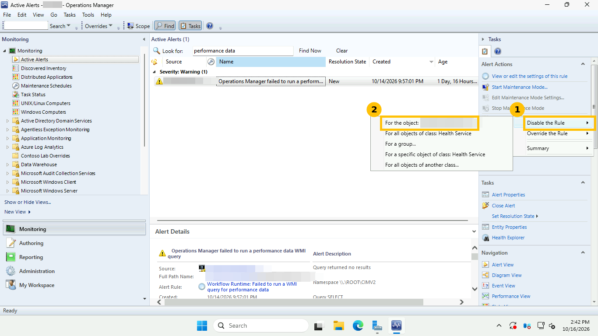This screenshot has width=598, height=336.
Task: Click the help icon in the toolbar
Action: 210,26
